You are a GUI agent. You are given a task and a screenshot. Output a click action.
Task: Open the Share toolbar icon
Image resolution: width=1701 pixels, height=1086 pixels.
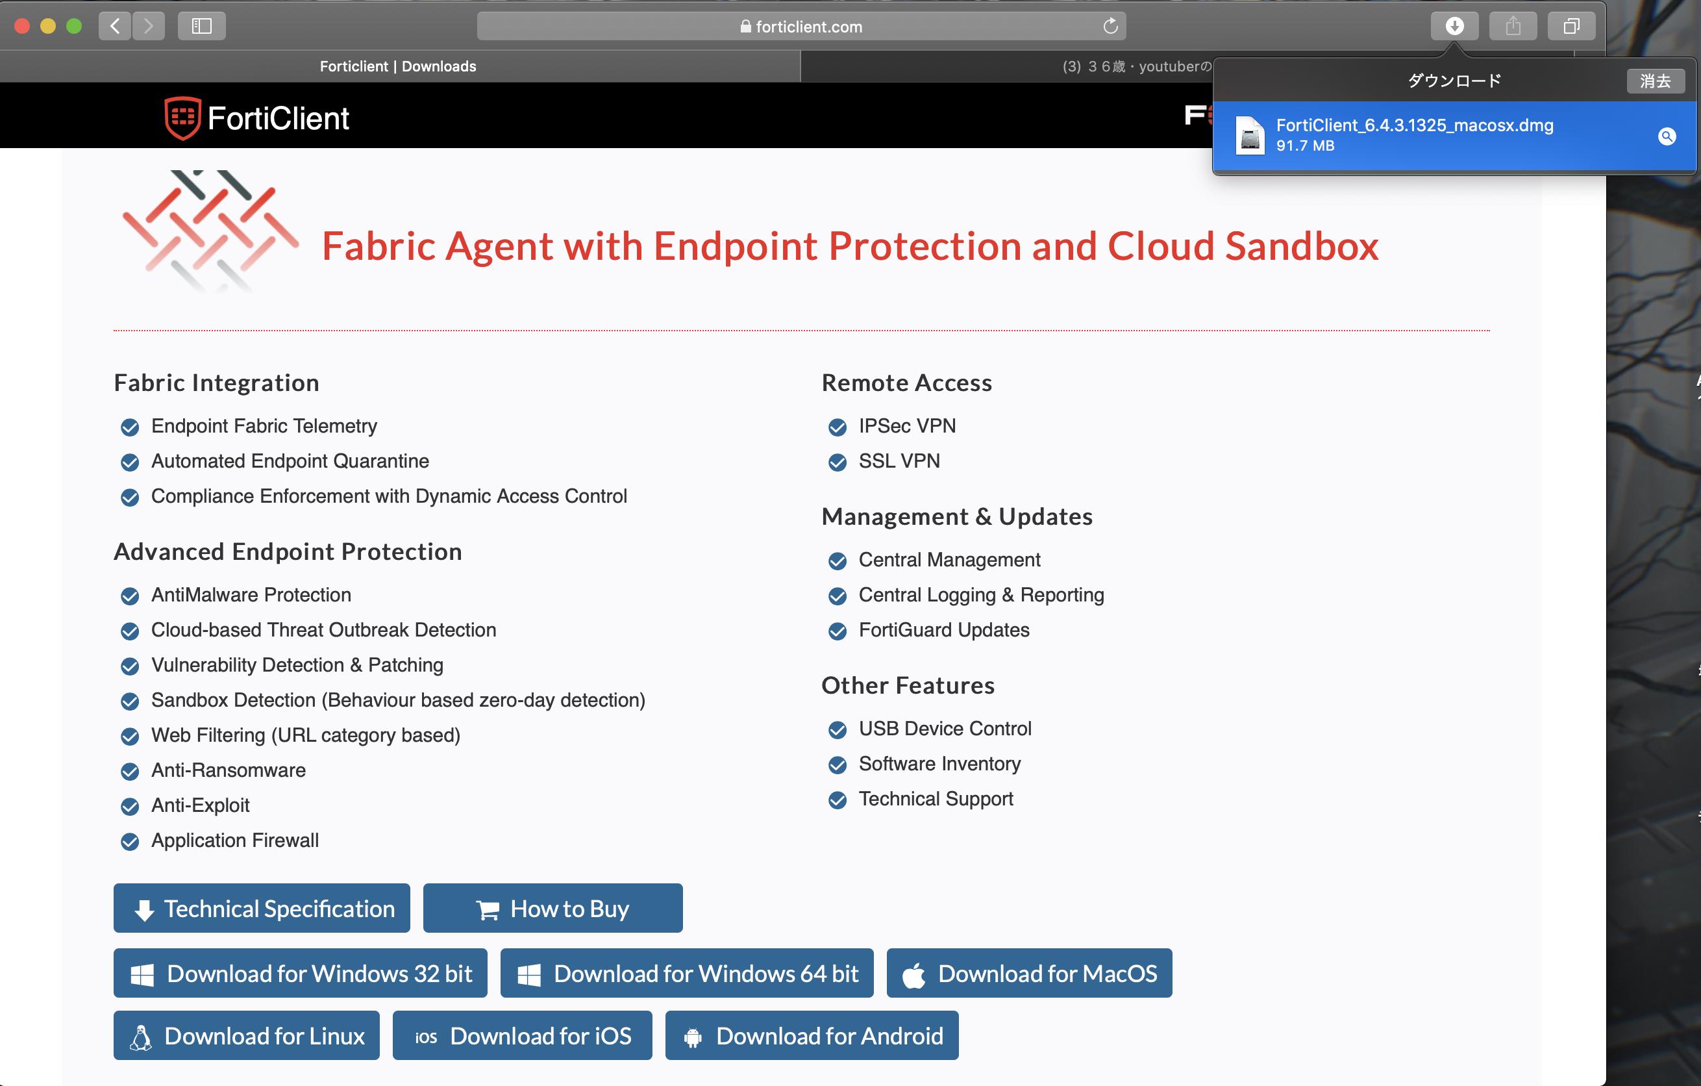(x=1512, y=26)
